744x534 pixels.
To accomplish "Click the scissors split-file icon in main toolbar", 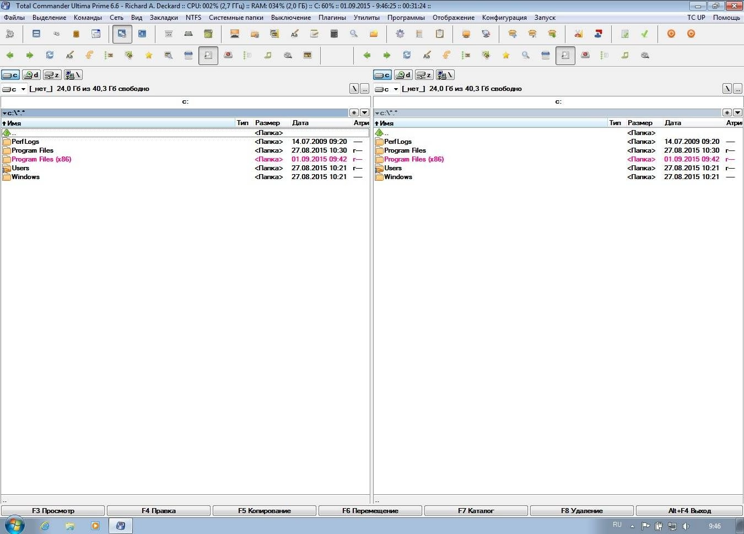I will click(579, 34).
